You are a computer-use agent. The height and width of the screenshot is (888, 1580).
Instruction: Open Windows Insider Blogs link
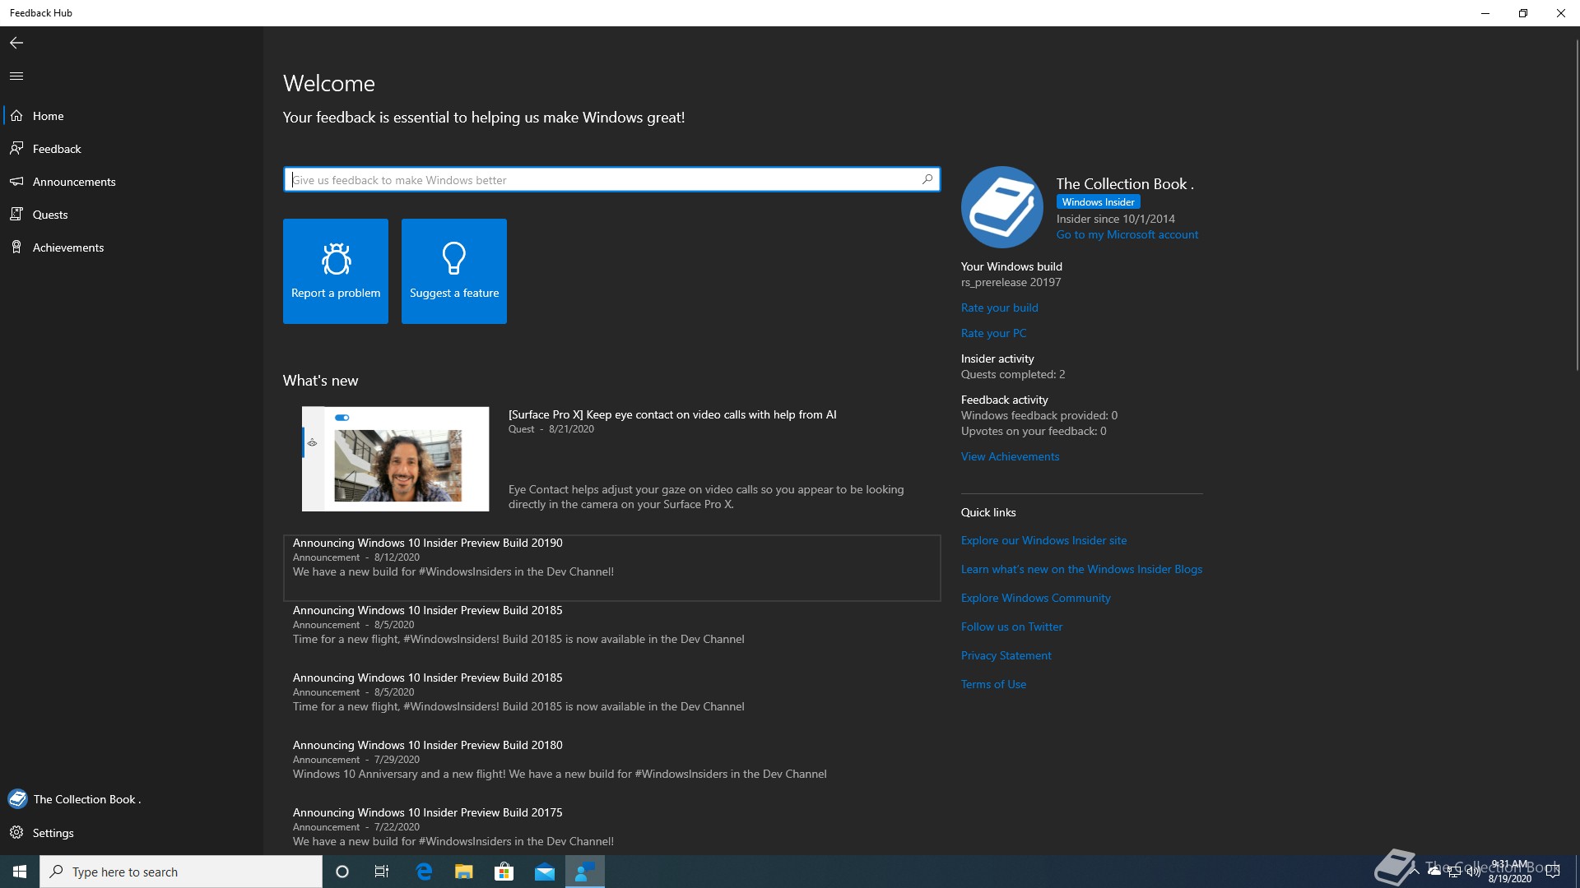tap(1081, 569)
